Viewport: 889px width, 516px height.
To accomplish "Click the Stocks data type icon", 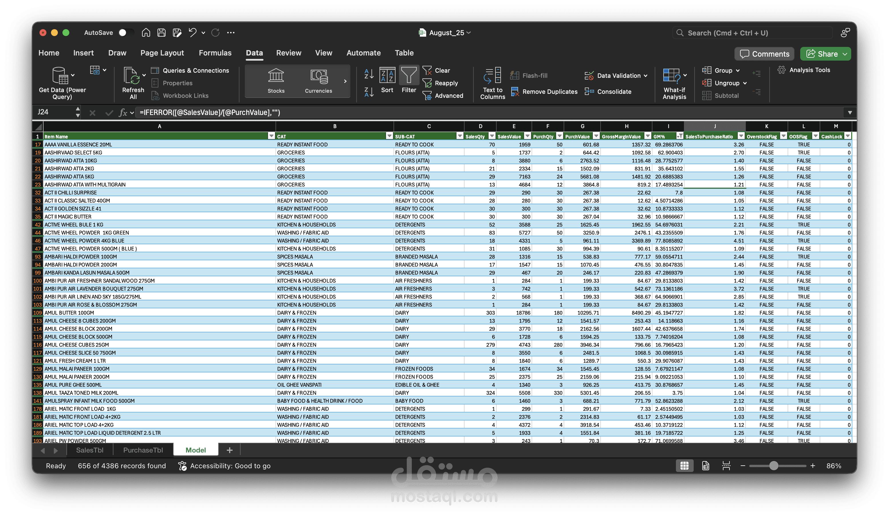I will tap(276, 80).
